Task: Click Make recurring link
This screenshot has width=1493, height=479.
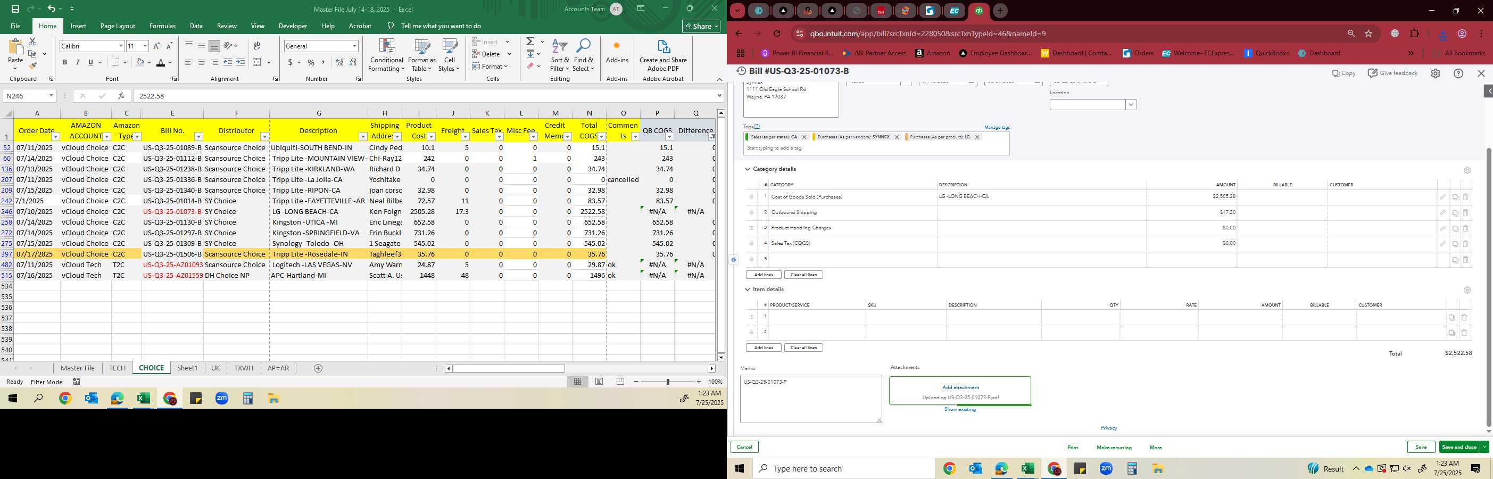Action: click(x=1114, y=448)
